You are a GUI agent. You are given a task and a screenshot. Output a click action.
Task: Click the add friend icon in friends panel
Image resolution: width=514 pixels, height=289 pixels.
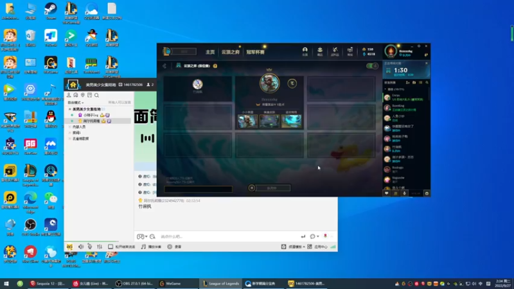tap(407, 83)
